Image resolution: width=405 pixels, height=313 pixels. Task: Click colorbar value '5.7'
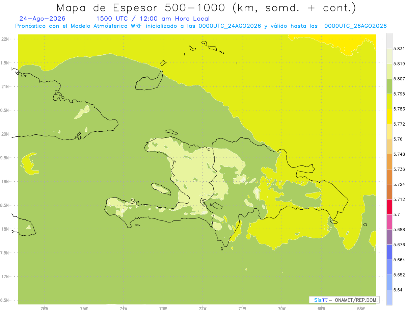(x=397, y=214)
